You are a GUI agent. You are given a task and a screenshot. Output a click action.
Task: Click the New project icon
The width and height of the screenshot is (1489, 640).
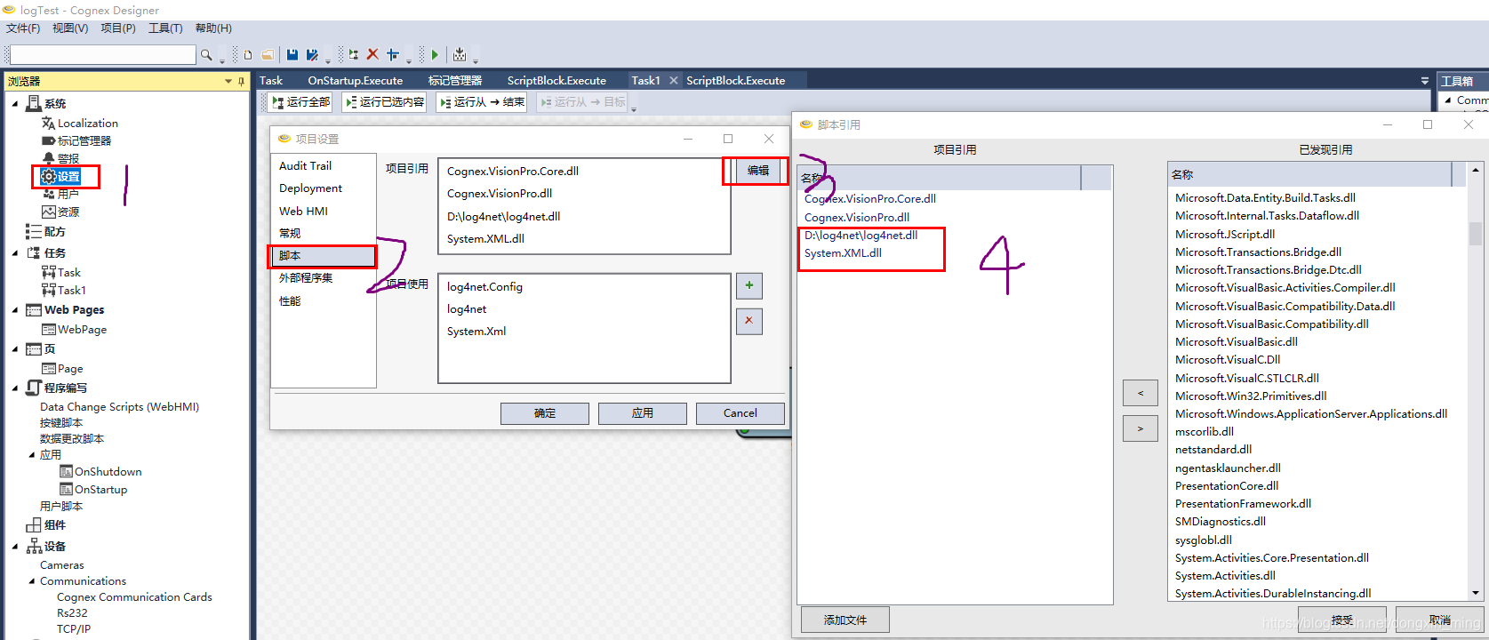point(248,55)
